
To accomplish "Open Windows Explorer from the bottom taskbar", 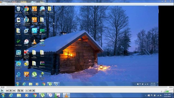I will point(19,95).
